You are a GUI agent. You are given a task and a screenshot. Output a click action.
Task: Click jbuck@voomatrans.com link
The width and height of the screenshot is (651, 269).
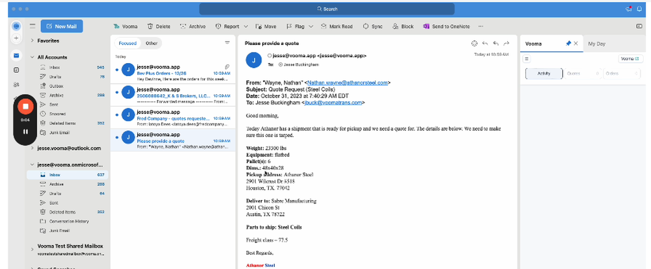pyautogui.click(x=333, y=103)
